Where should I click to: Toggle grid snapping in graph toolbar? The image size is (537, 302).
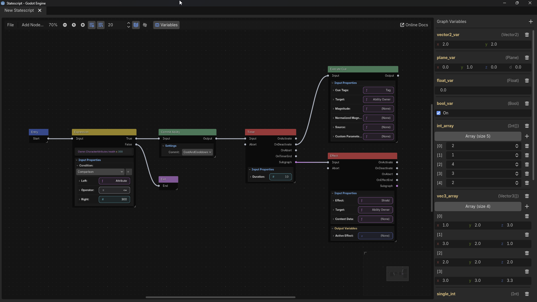[101, 25]
